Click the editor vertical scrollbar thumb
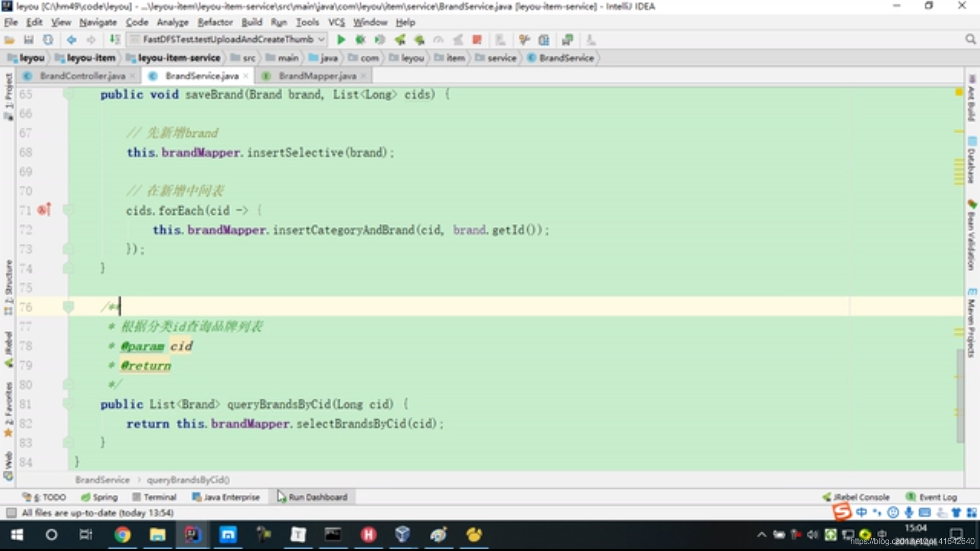Image resolution: width=980 pixels, height=551 pixels. [960, 395]
